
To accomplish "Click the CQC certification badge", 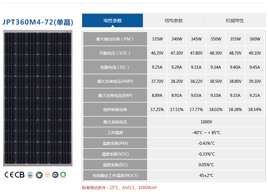I will tap(30, 175).
